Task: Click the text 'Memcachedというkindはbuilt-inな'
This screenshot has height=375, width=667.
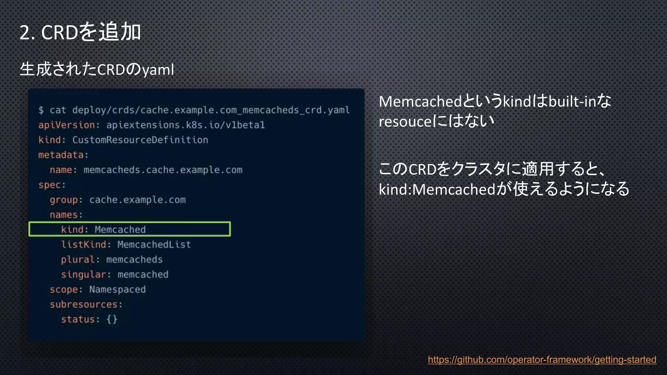Action: (495, 101)
